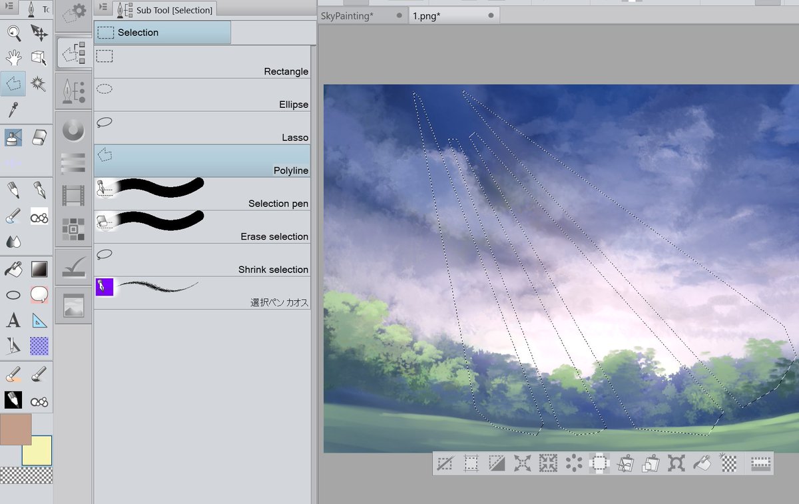
Task: Select the Erase selection subtool
Action: tap(200, 226)
